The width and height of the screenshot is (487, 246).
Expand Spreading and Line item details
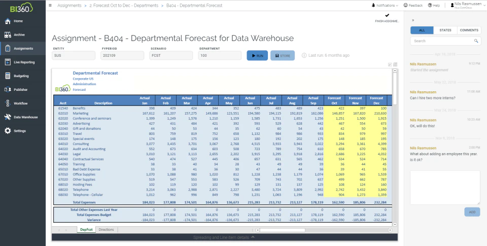223,237
